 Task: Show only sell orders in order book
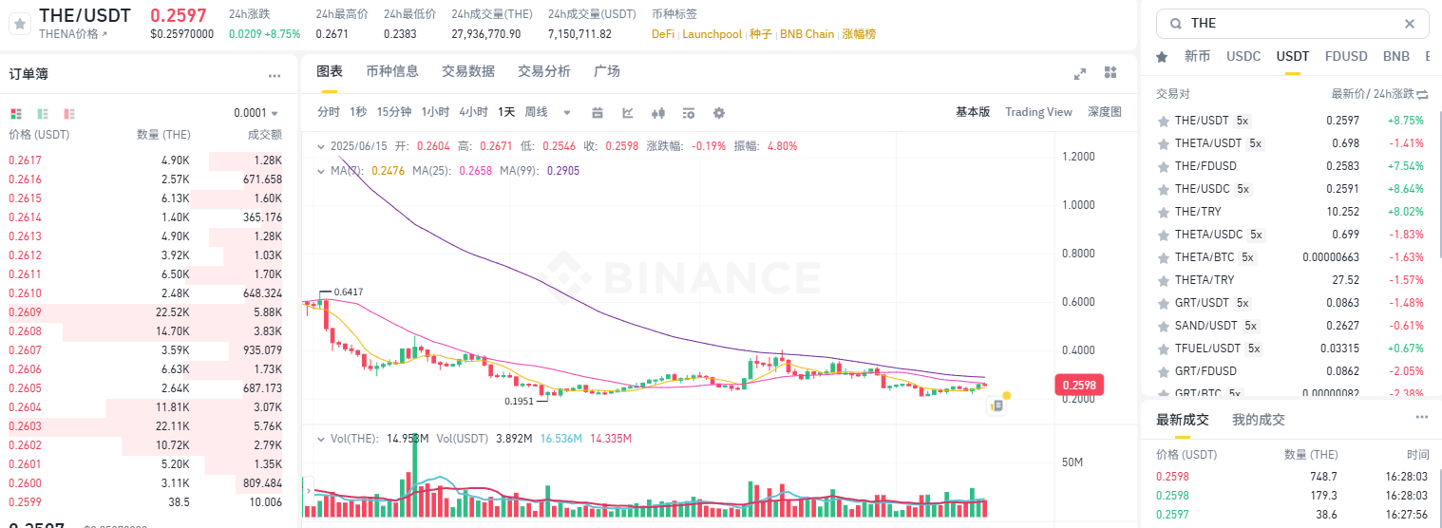68,113
